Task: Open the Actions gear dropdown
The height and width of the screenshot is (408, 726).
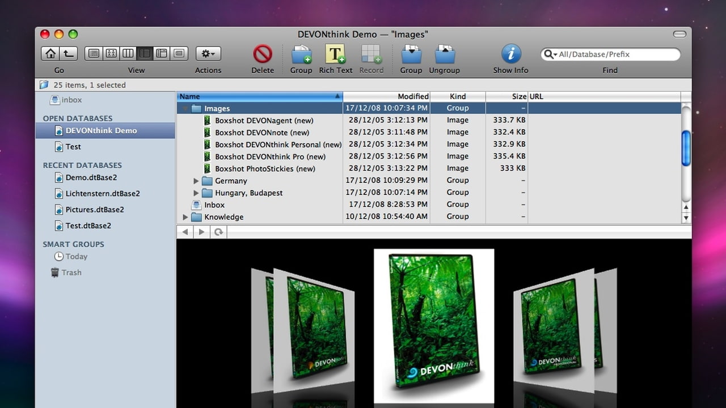Action: click(x=208, y=54)
